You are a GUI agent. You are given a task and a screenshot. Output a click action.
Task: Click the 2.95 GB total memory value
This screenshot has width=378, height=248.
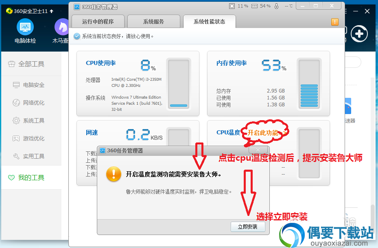(x=276, y=91)
